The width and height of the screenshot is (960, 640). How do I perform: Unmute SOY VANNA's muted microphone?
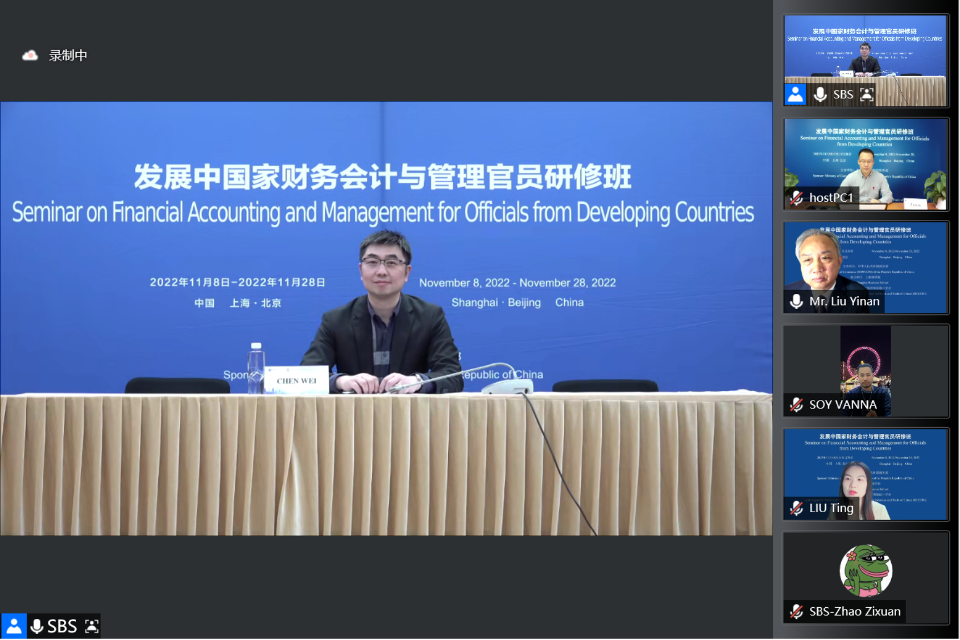coord(796,405)
